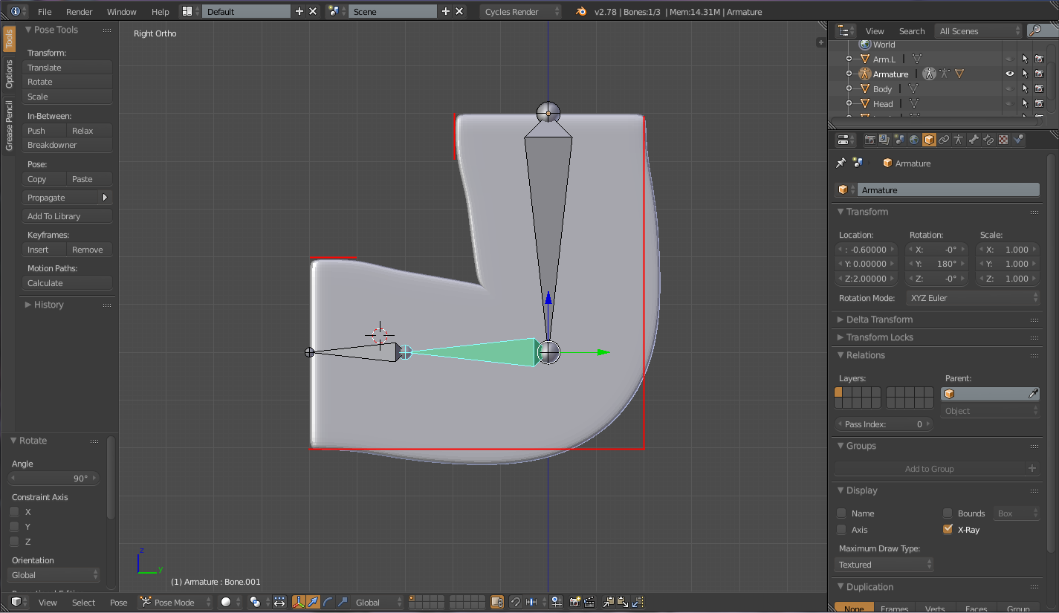Enable the Name display checkbox
Viewport: 1059px width, 613px height.
841,513
